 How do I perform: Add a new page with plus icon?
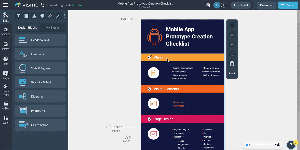232,25
